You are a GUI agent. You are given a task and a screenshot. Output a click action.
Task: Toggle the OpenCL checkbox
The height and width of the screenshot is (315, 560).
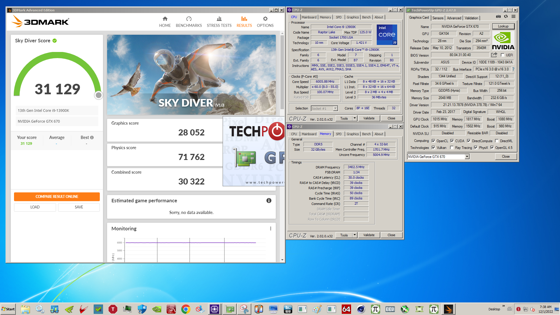click(433, 141)
